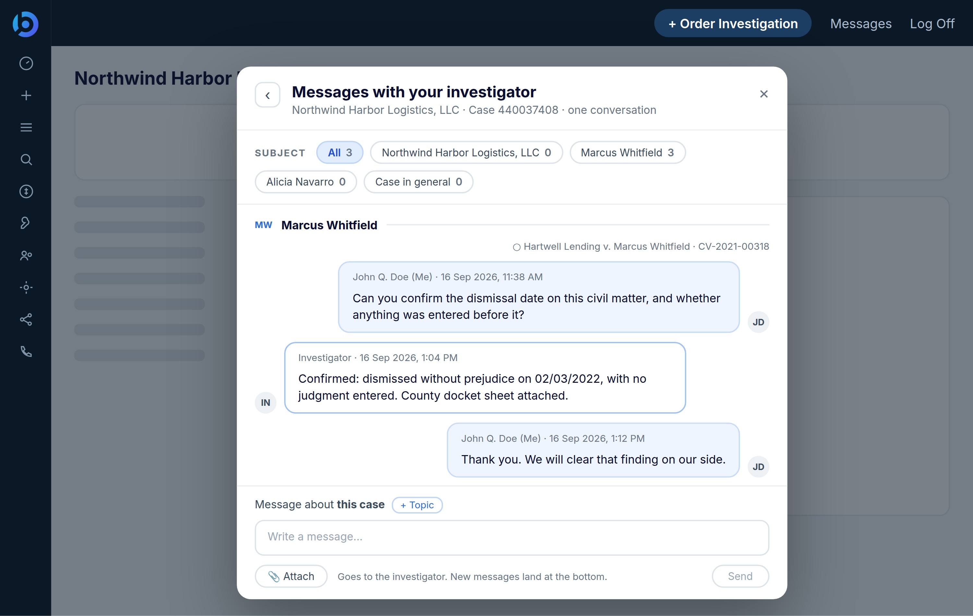The image size is (973, 616).
Task: Click Log Off link
Action: (x=932, y=23)
